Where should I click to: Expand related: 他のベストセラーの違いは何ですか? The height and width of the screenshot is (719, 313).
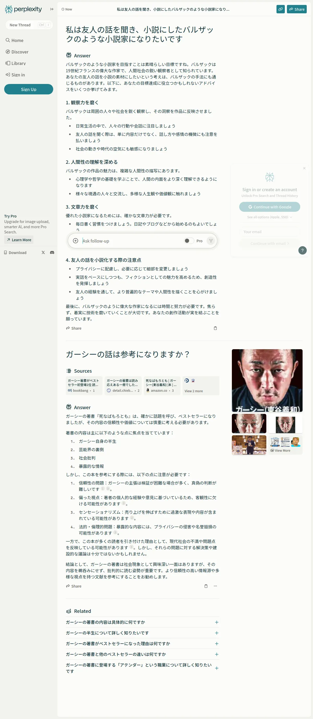(x=142, y=654)
